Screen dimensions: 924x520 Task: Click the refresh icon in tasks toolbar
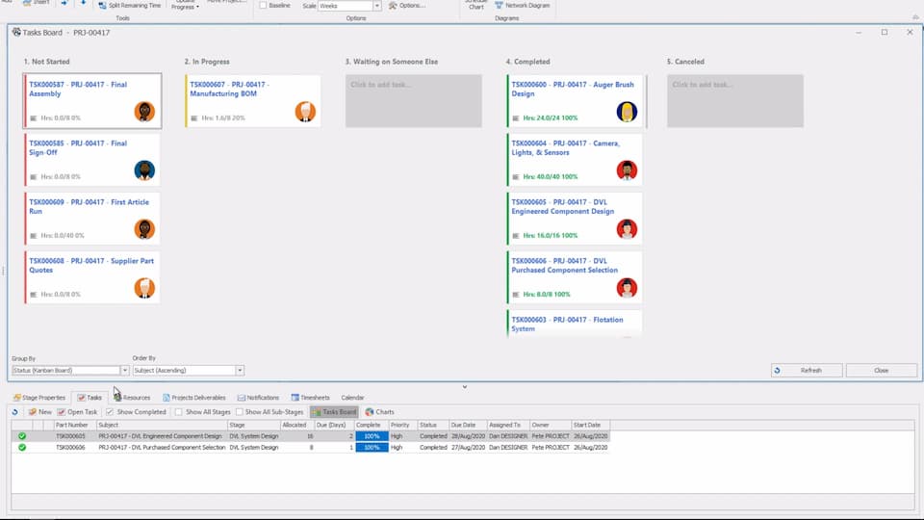point(14,412)
